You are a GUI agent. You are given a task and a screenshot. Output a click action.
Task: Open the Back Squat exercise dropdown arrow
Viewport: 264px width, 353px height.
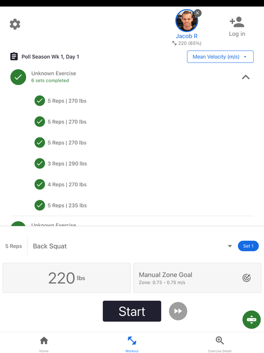230,246
